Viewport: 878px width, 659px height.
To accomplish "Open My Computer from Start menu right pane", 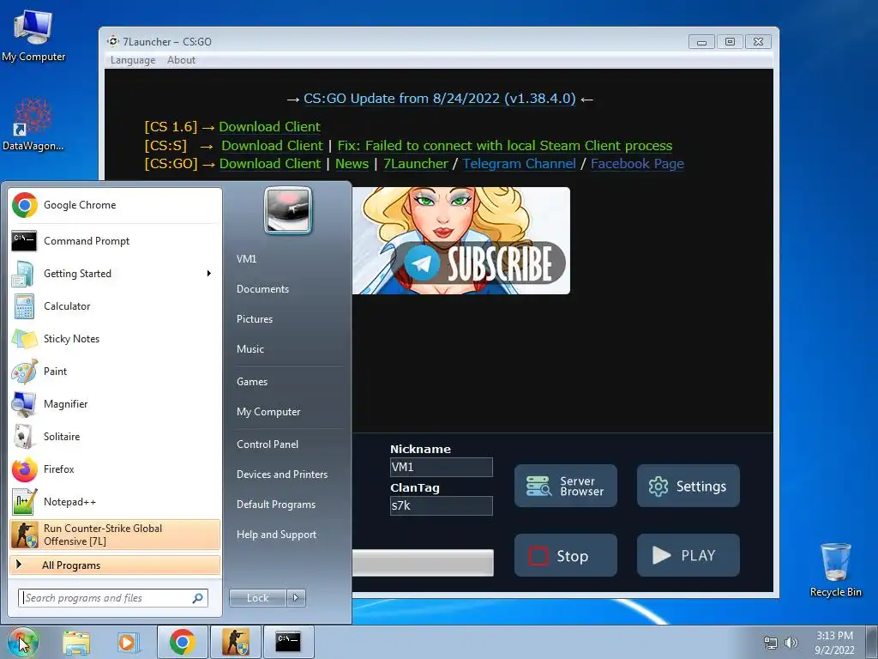I will click(268, 412).
